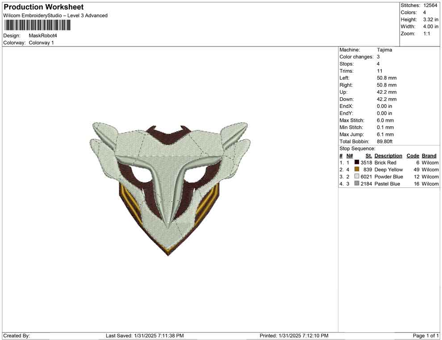The image size is (442, 340).
Task: Click the Pastel Blue color swatch
Action: [357, 183]
